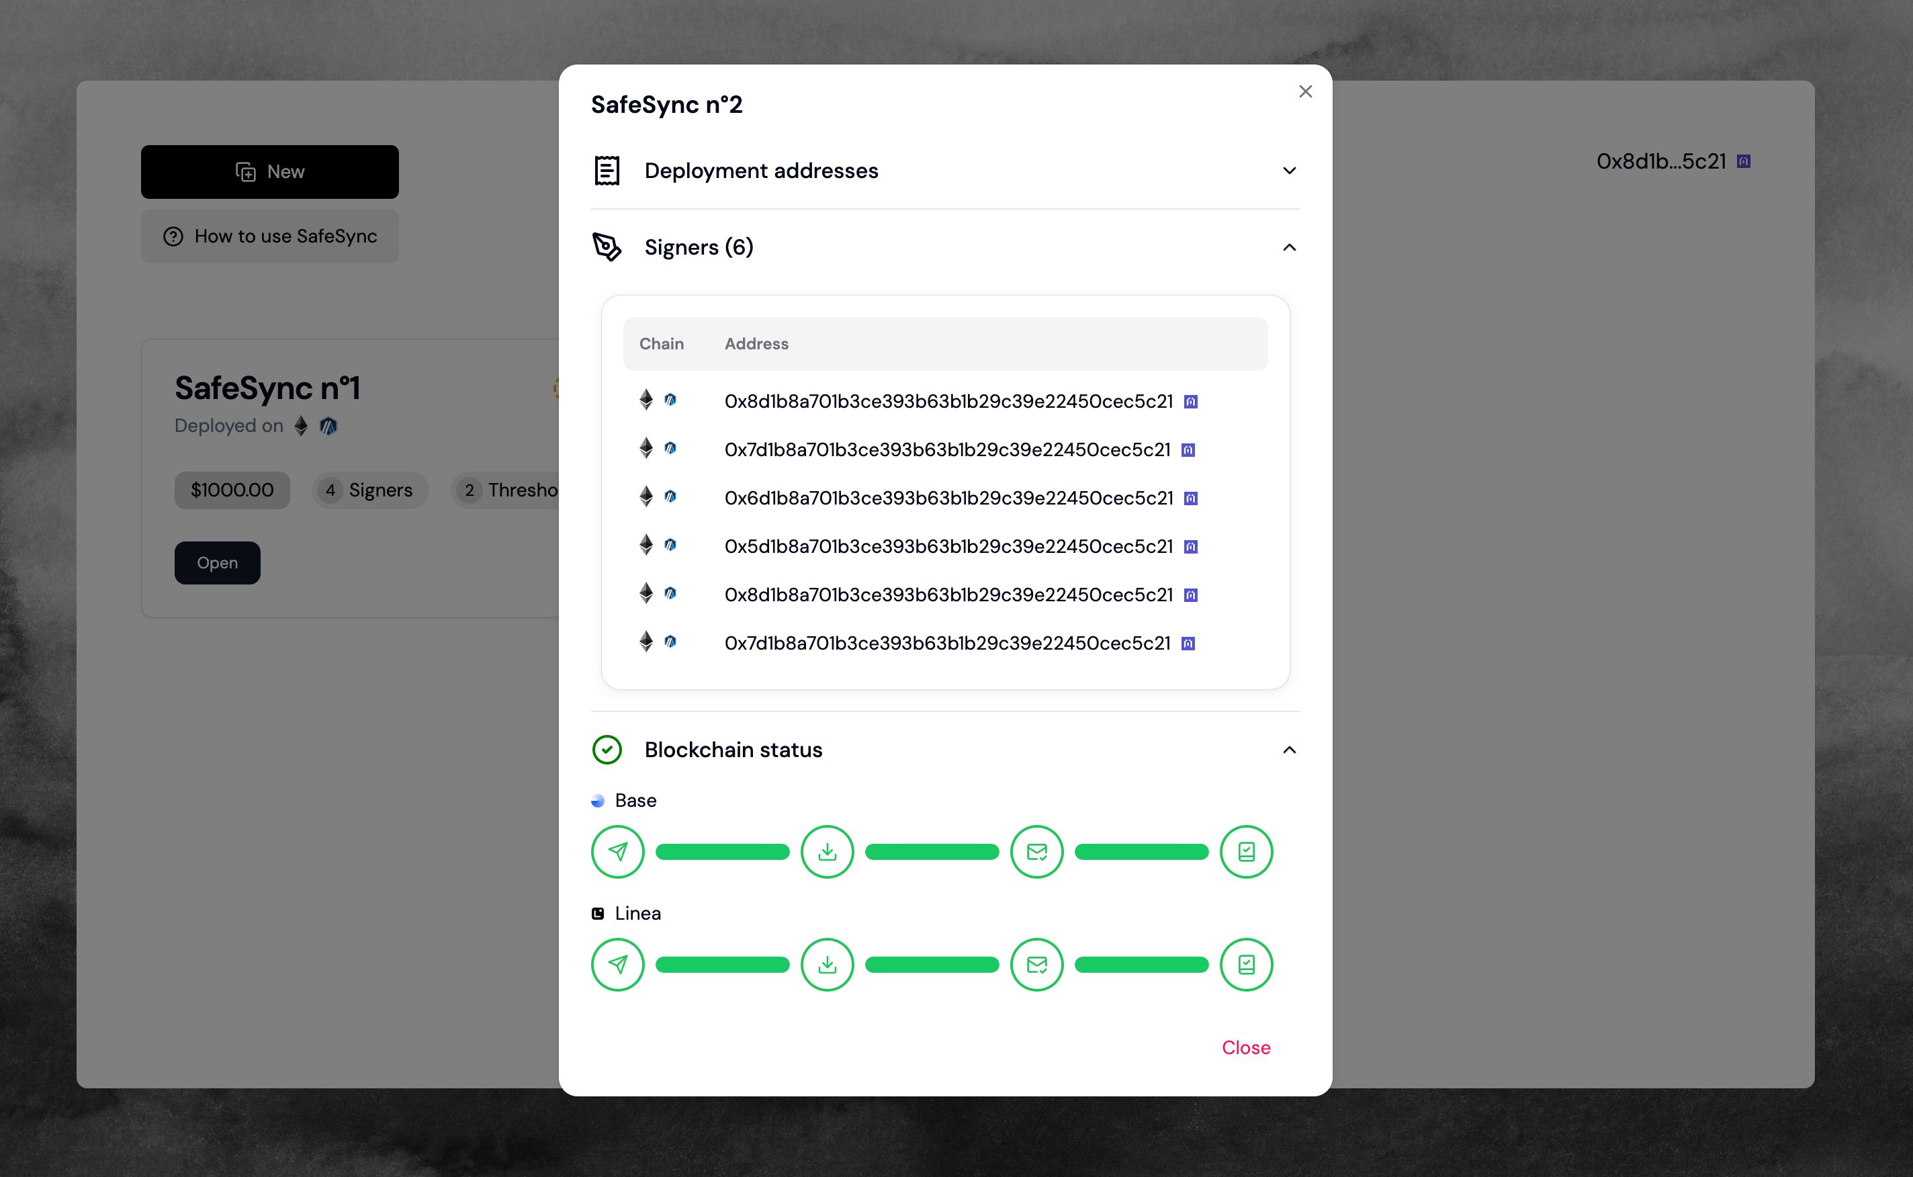Click the Blockchain status green check icon
The image size is (1913, 1177).
(x=607, y=750)
